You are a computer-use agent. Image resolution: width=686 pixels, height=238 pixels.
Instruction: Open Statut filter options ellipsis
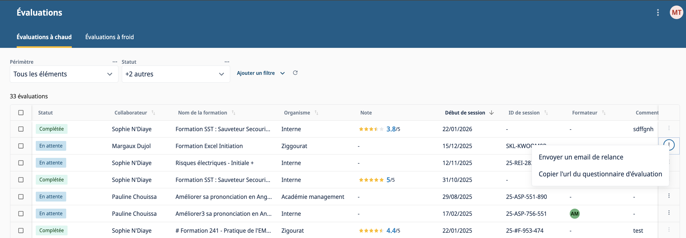point(227,62)
